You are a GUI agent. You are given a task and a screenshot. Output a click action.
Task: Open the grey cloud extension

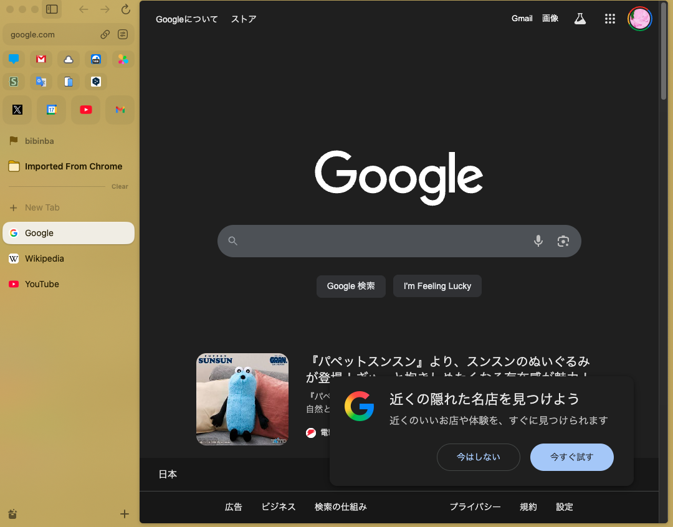pyautogui.click(x=69, y=59)
